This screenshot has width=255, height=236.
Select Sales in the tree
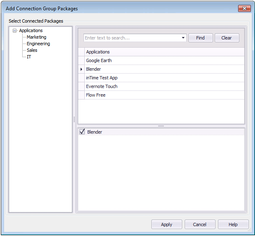click(x=32, y=50)
